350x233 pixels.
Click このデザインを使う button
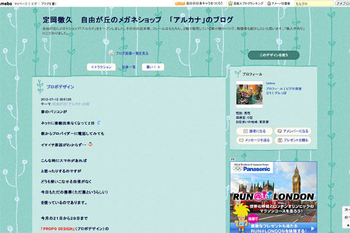click(x=274, y=55)
